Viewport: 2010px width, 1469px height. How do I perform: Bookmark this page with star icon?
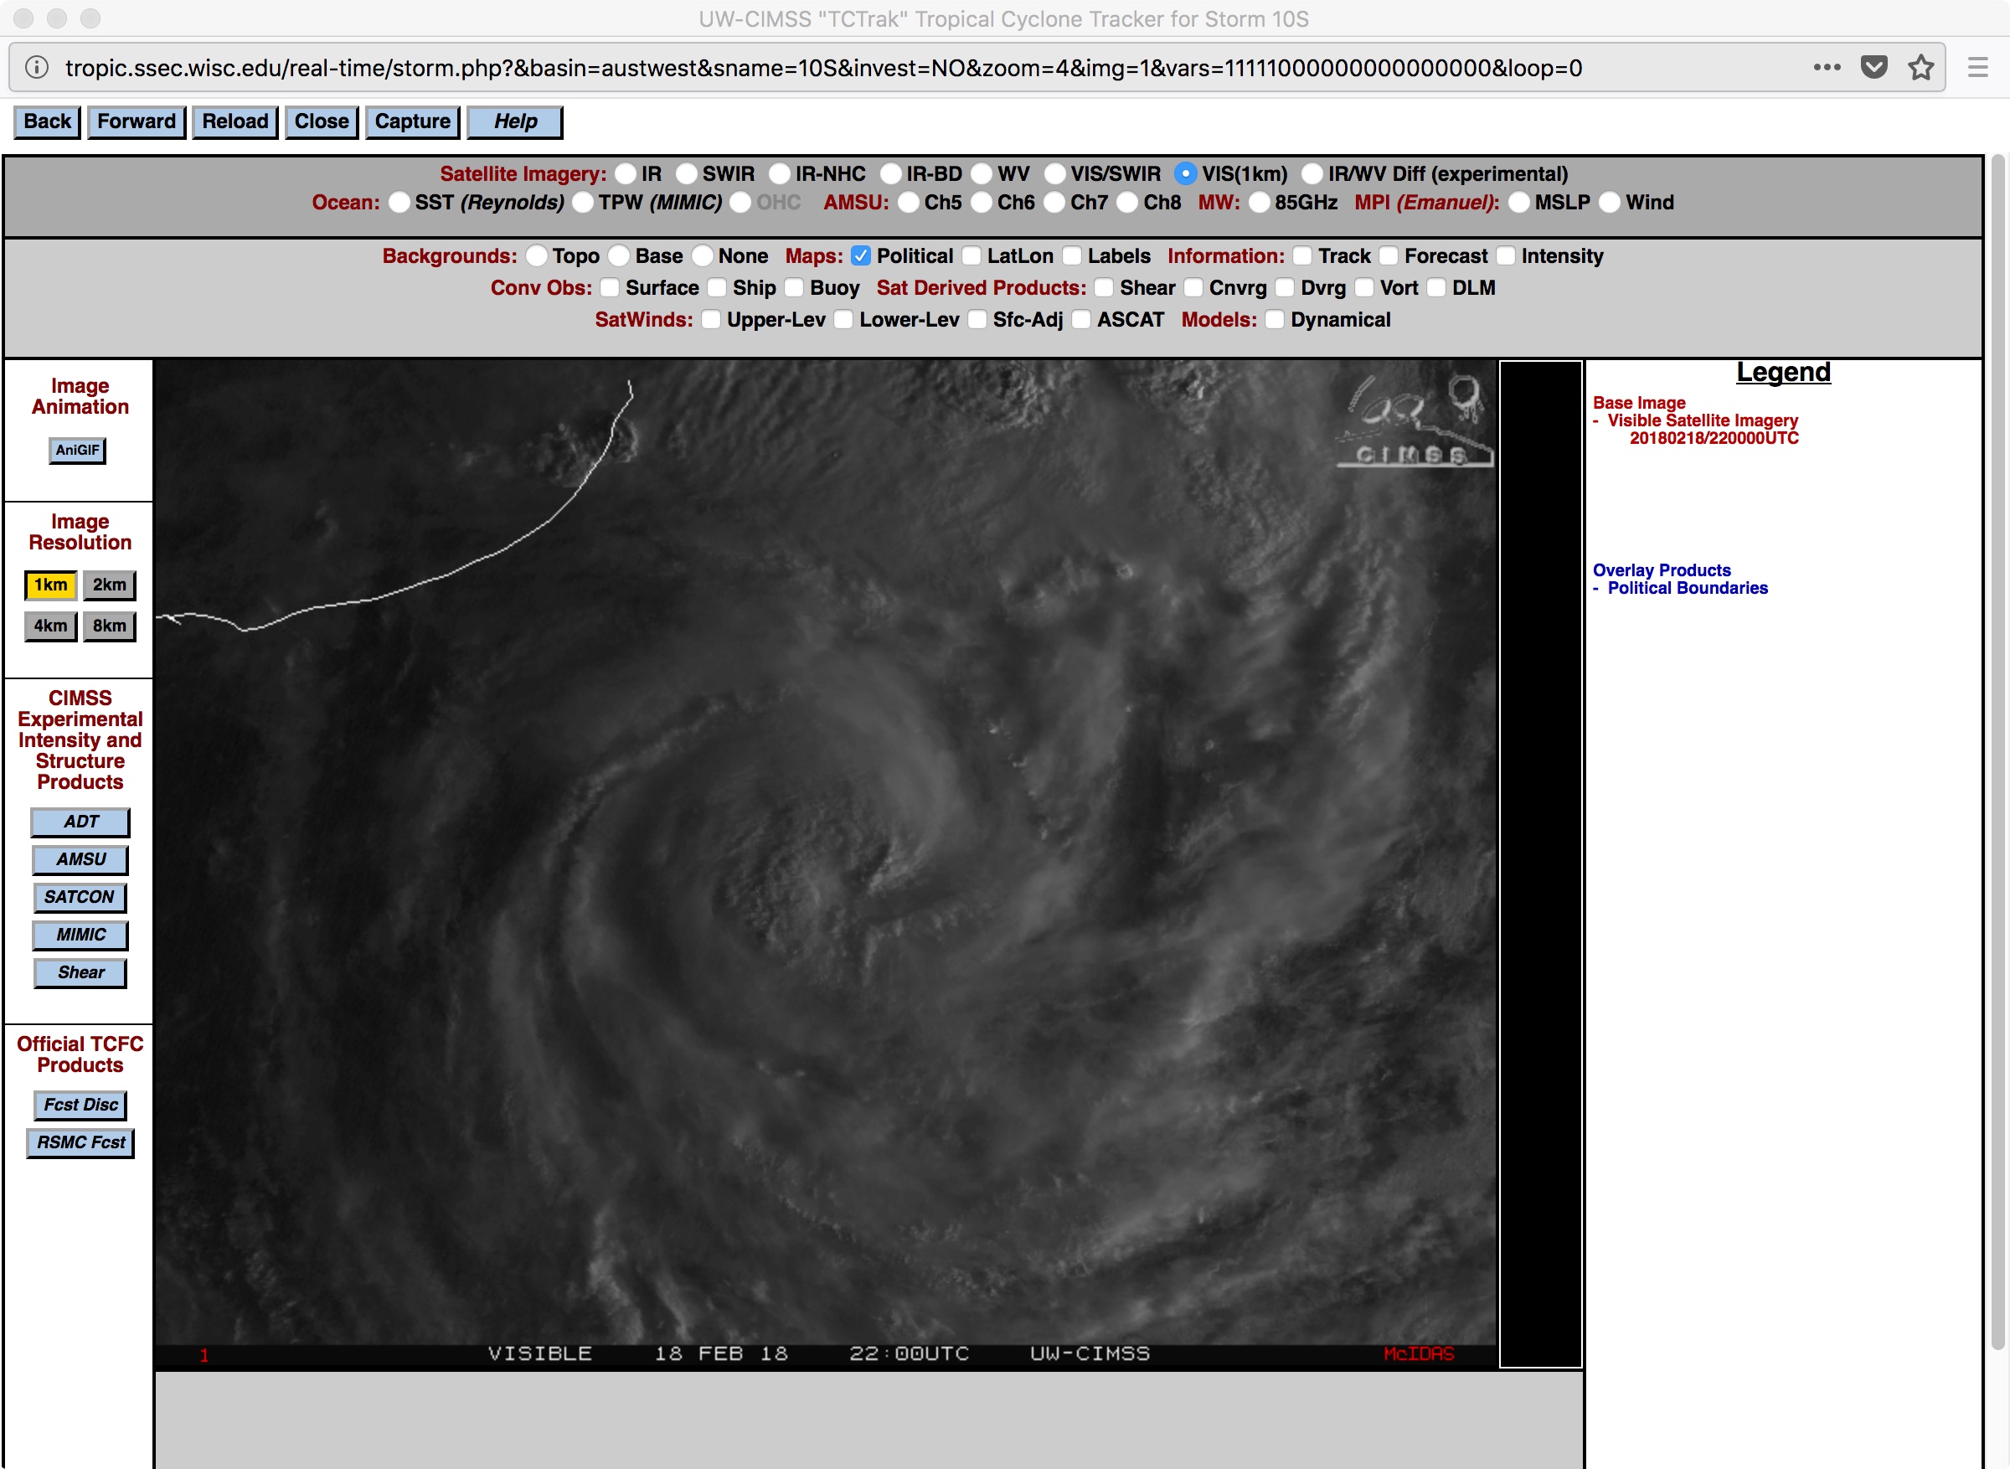click(x=1920, y=68)
